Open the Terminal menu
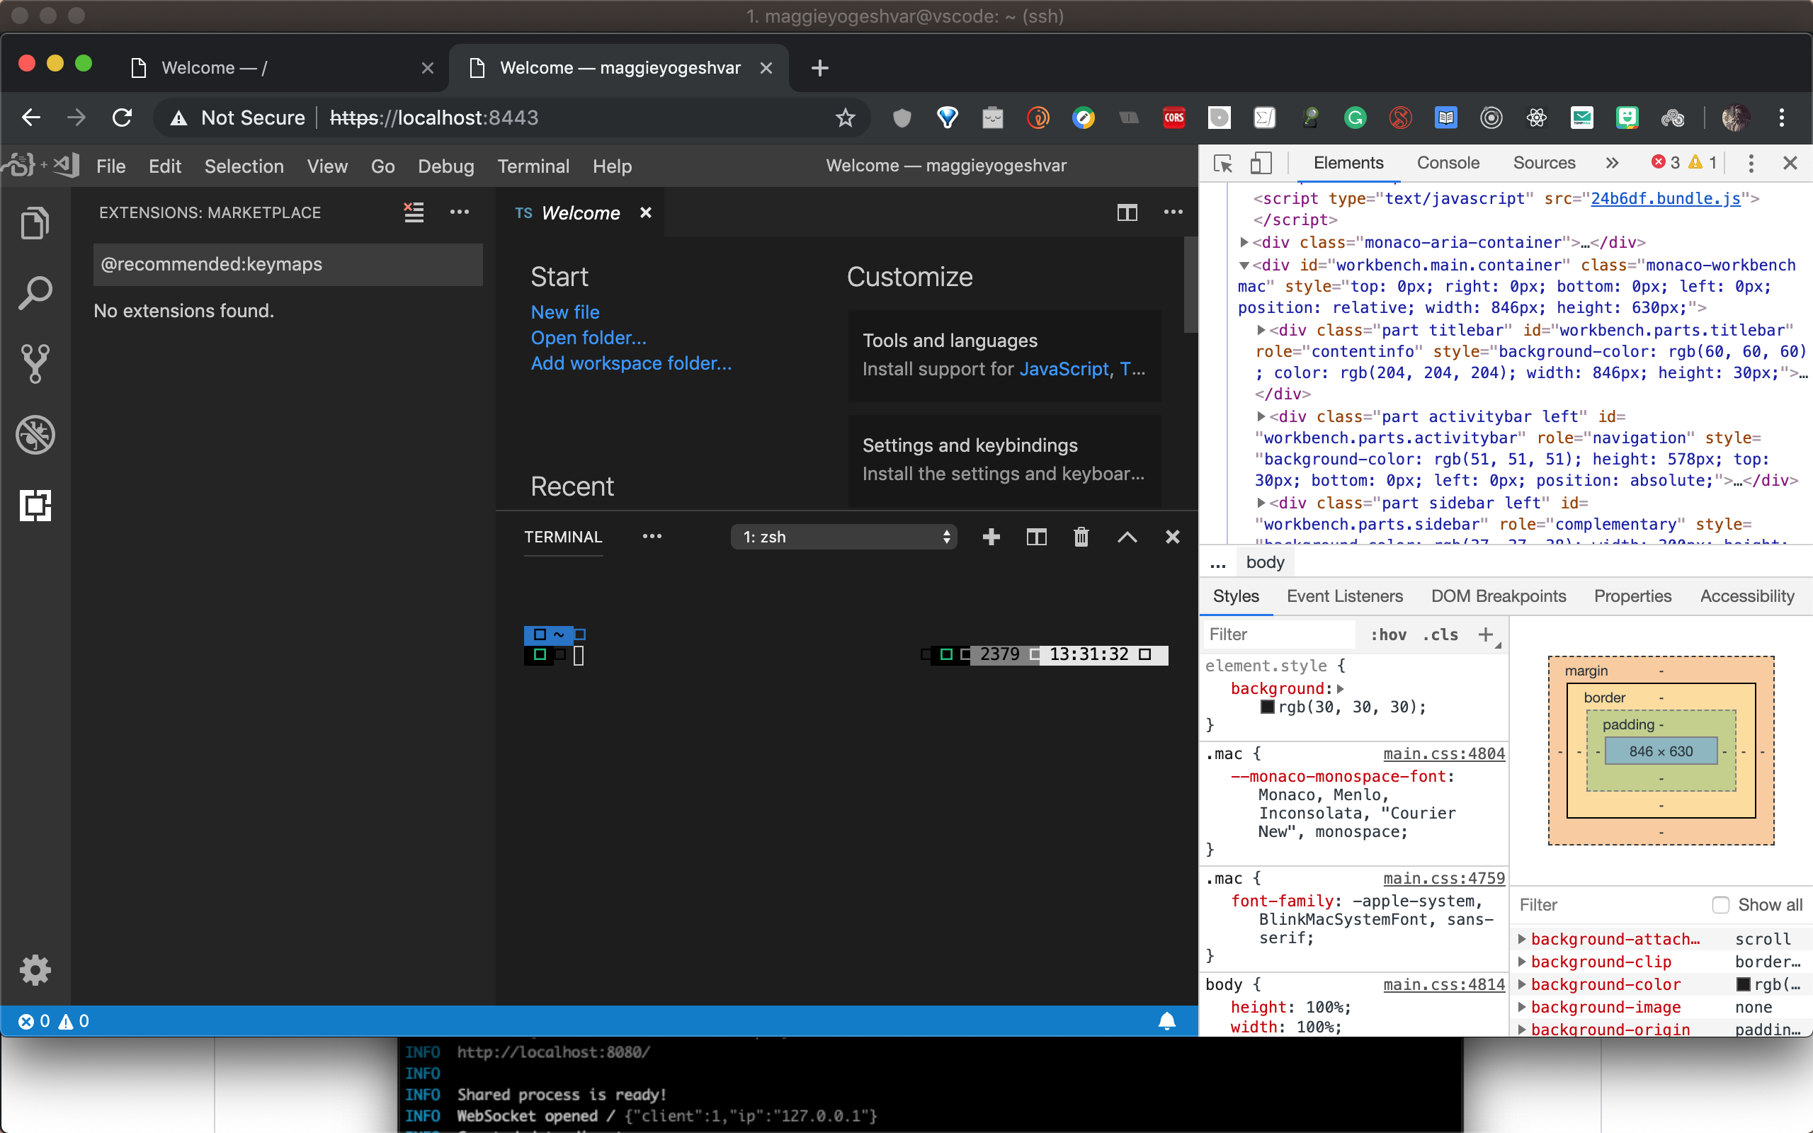Image resolution: width=1813 pixels, height=1133 pixels. [x=533, y=166]
